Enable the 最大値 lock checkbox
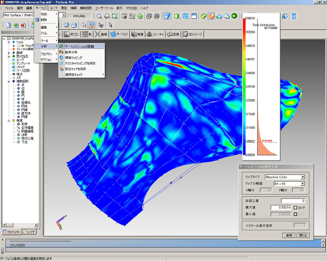 pos(296,208)
